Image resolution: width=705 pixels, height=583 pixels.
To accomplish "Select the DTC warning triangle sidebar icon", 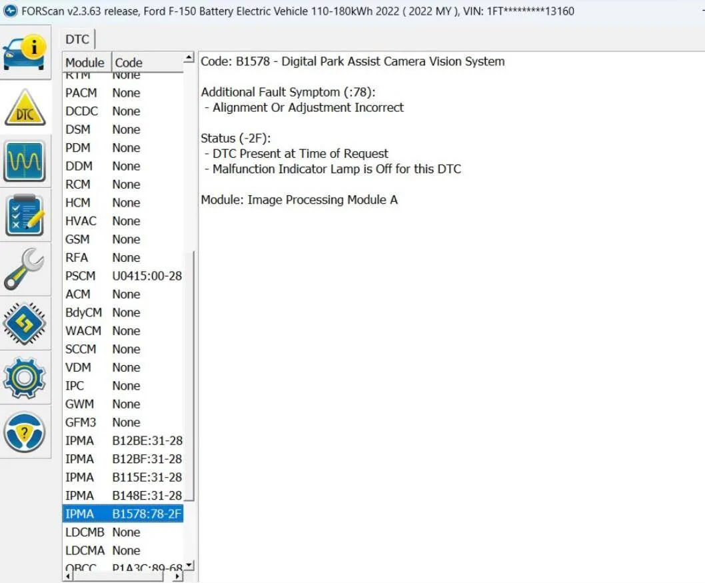I will [25, 107].
